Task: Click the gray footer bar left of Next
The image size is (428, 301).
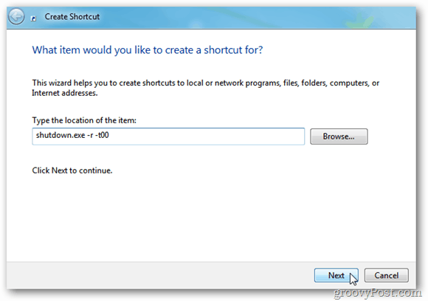Action: pyautogui.click(x=159, y=275)
